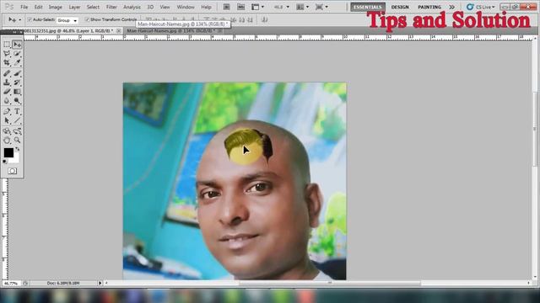This screenshot has width=540, height=303.
Task: Switch to Design workspace
Action: click(400, 7)
